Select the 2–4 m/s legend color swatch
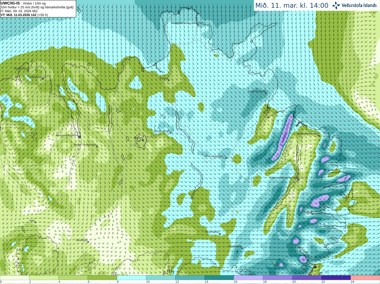This screenshot has height=284, width=380. tap(44, 278)
